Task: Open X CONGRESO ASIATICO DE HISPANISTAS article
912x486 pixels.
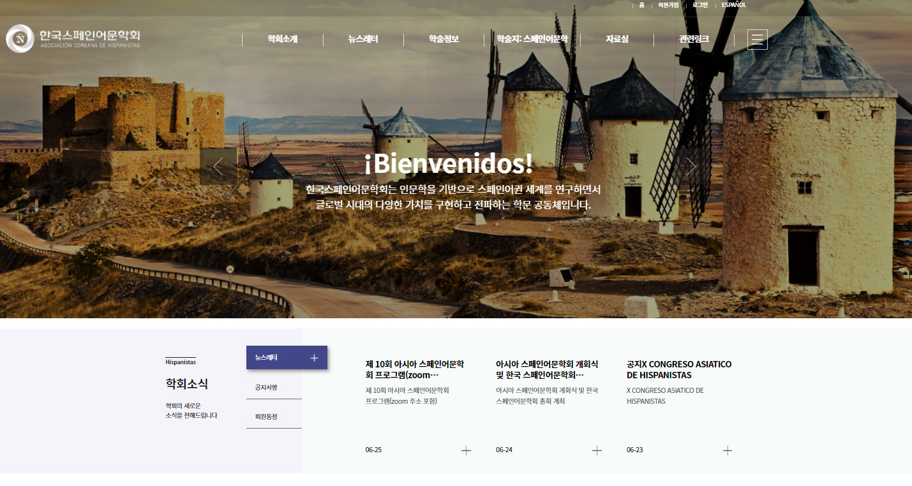Action: pos(678,369)
